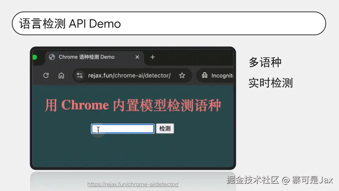Viewport: 339px width, 191px height.
Task: Click the 检测 button
Action: 165,129
